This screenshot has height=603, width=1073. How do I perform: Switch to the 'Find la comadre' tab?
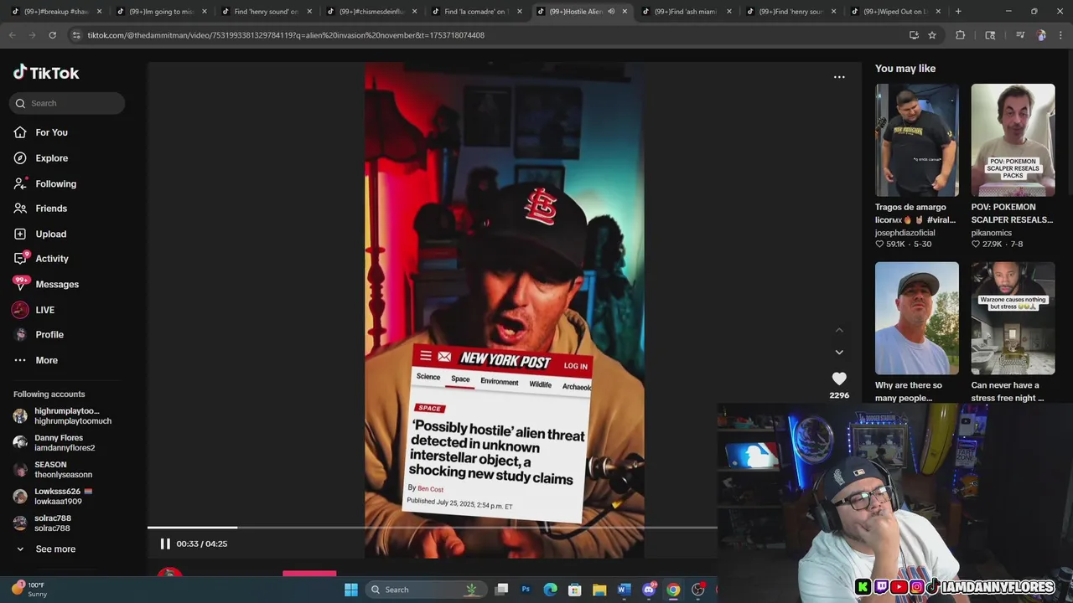coord(474,12)
